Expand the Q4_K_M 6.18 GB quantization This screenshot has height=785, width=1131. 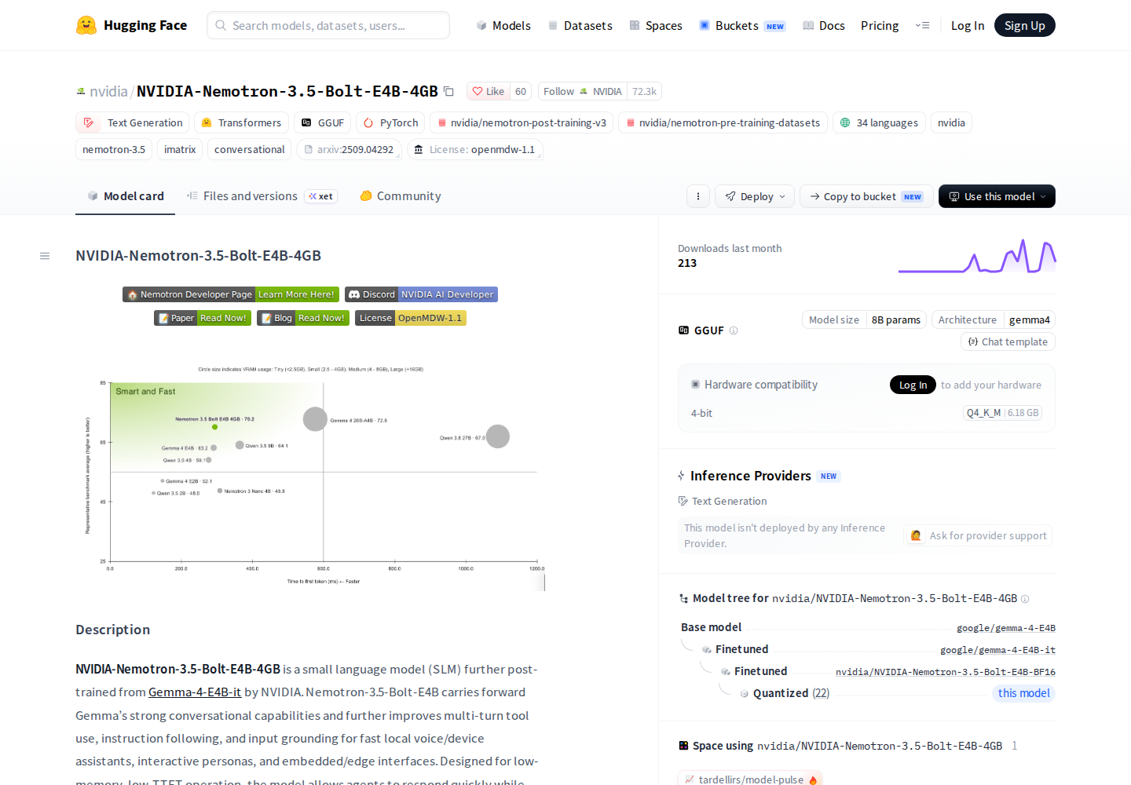point(1002,413)
